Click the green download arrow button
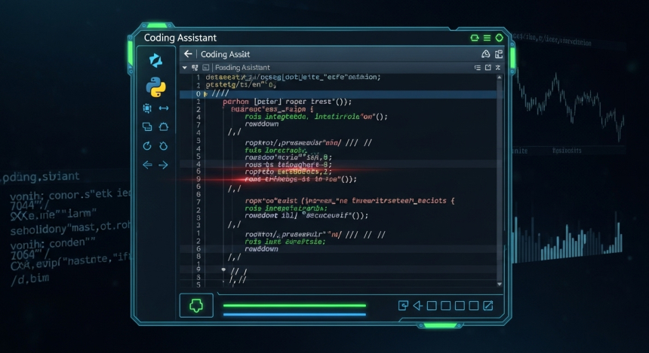 coord(196,305)
